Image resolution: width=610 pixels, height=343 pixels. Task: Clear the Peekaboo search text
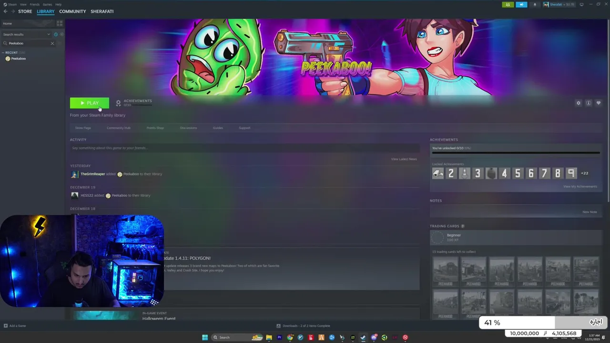pos(52,43)
